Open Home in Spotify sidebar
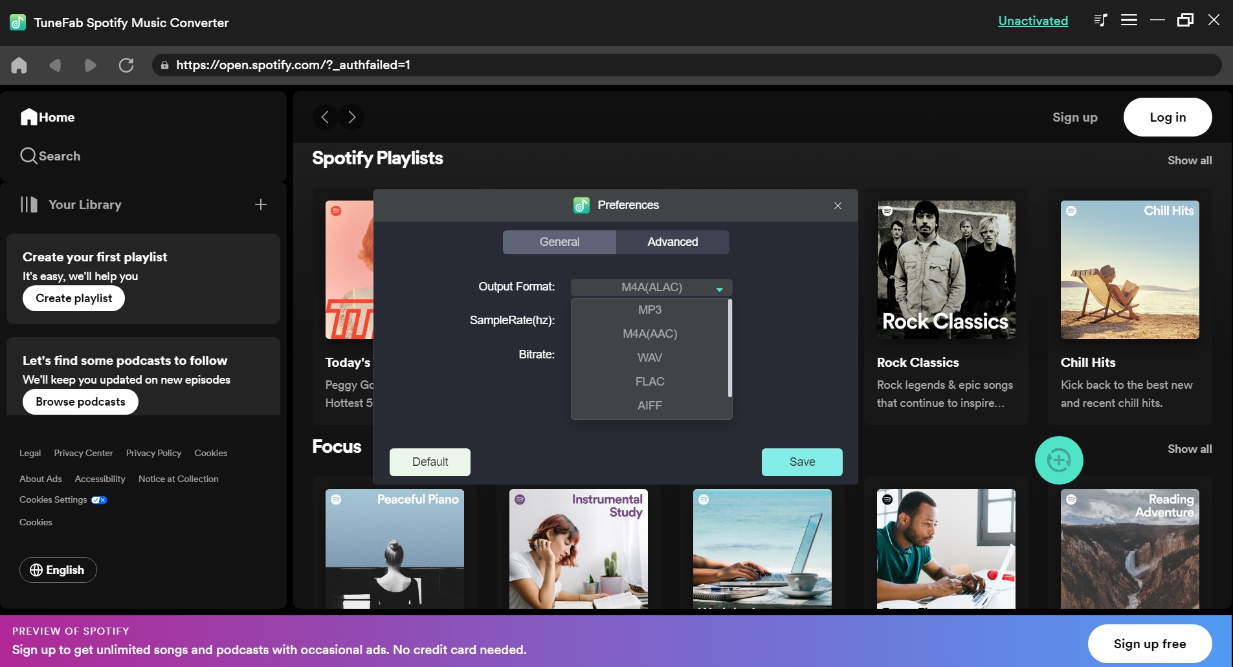1233x667 pixels. pyautogui.click(x=48, y=117)
